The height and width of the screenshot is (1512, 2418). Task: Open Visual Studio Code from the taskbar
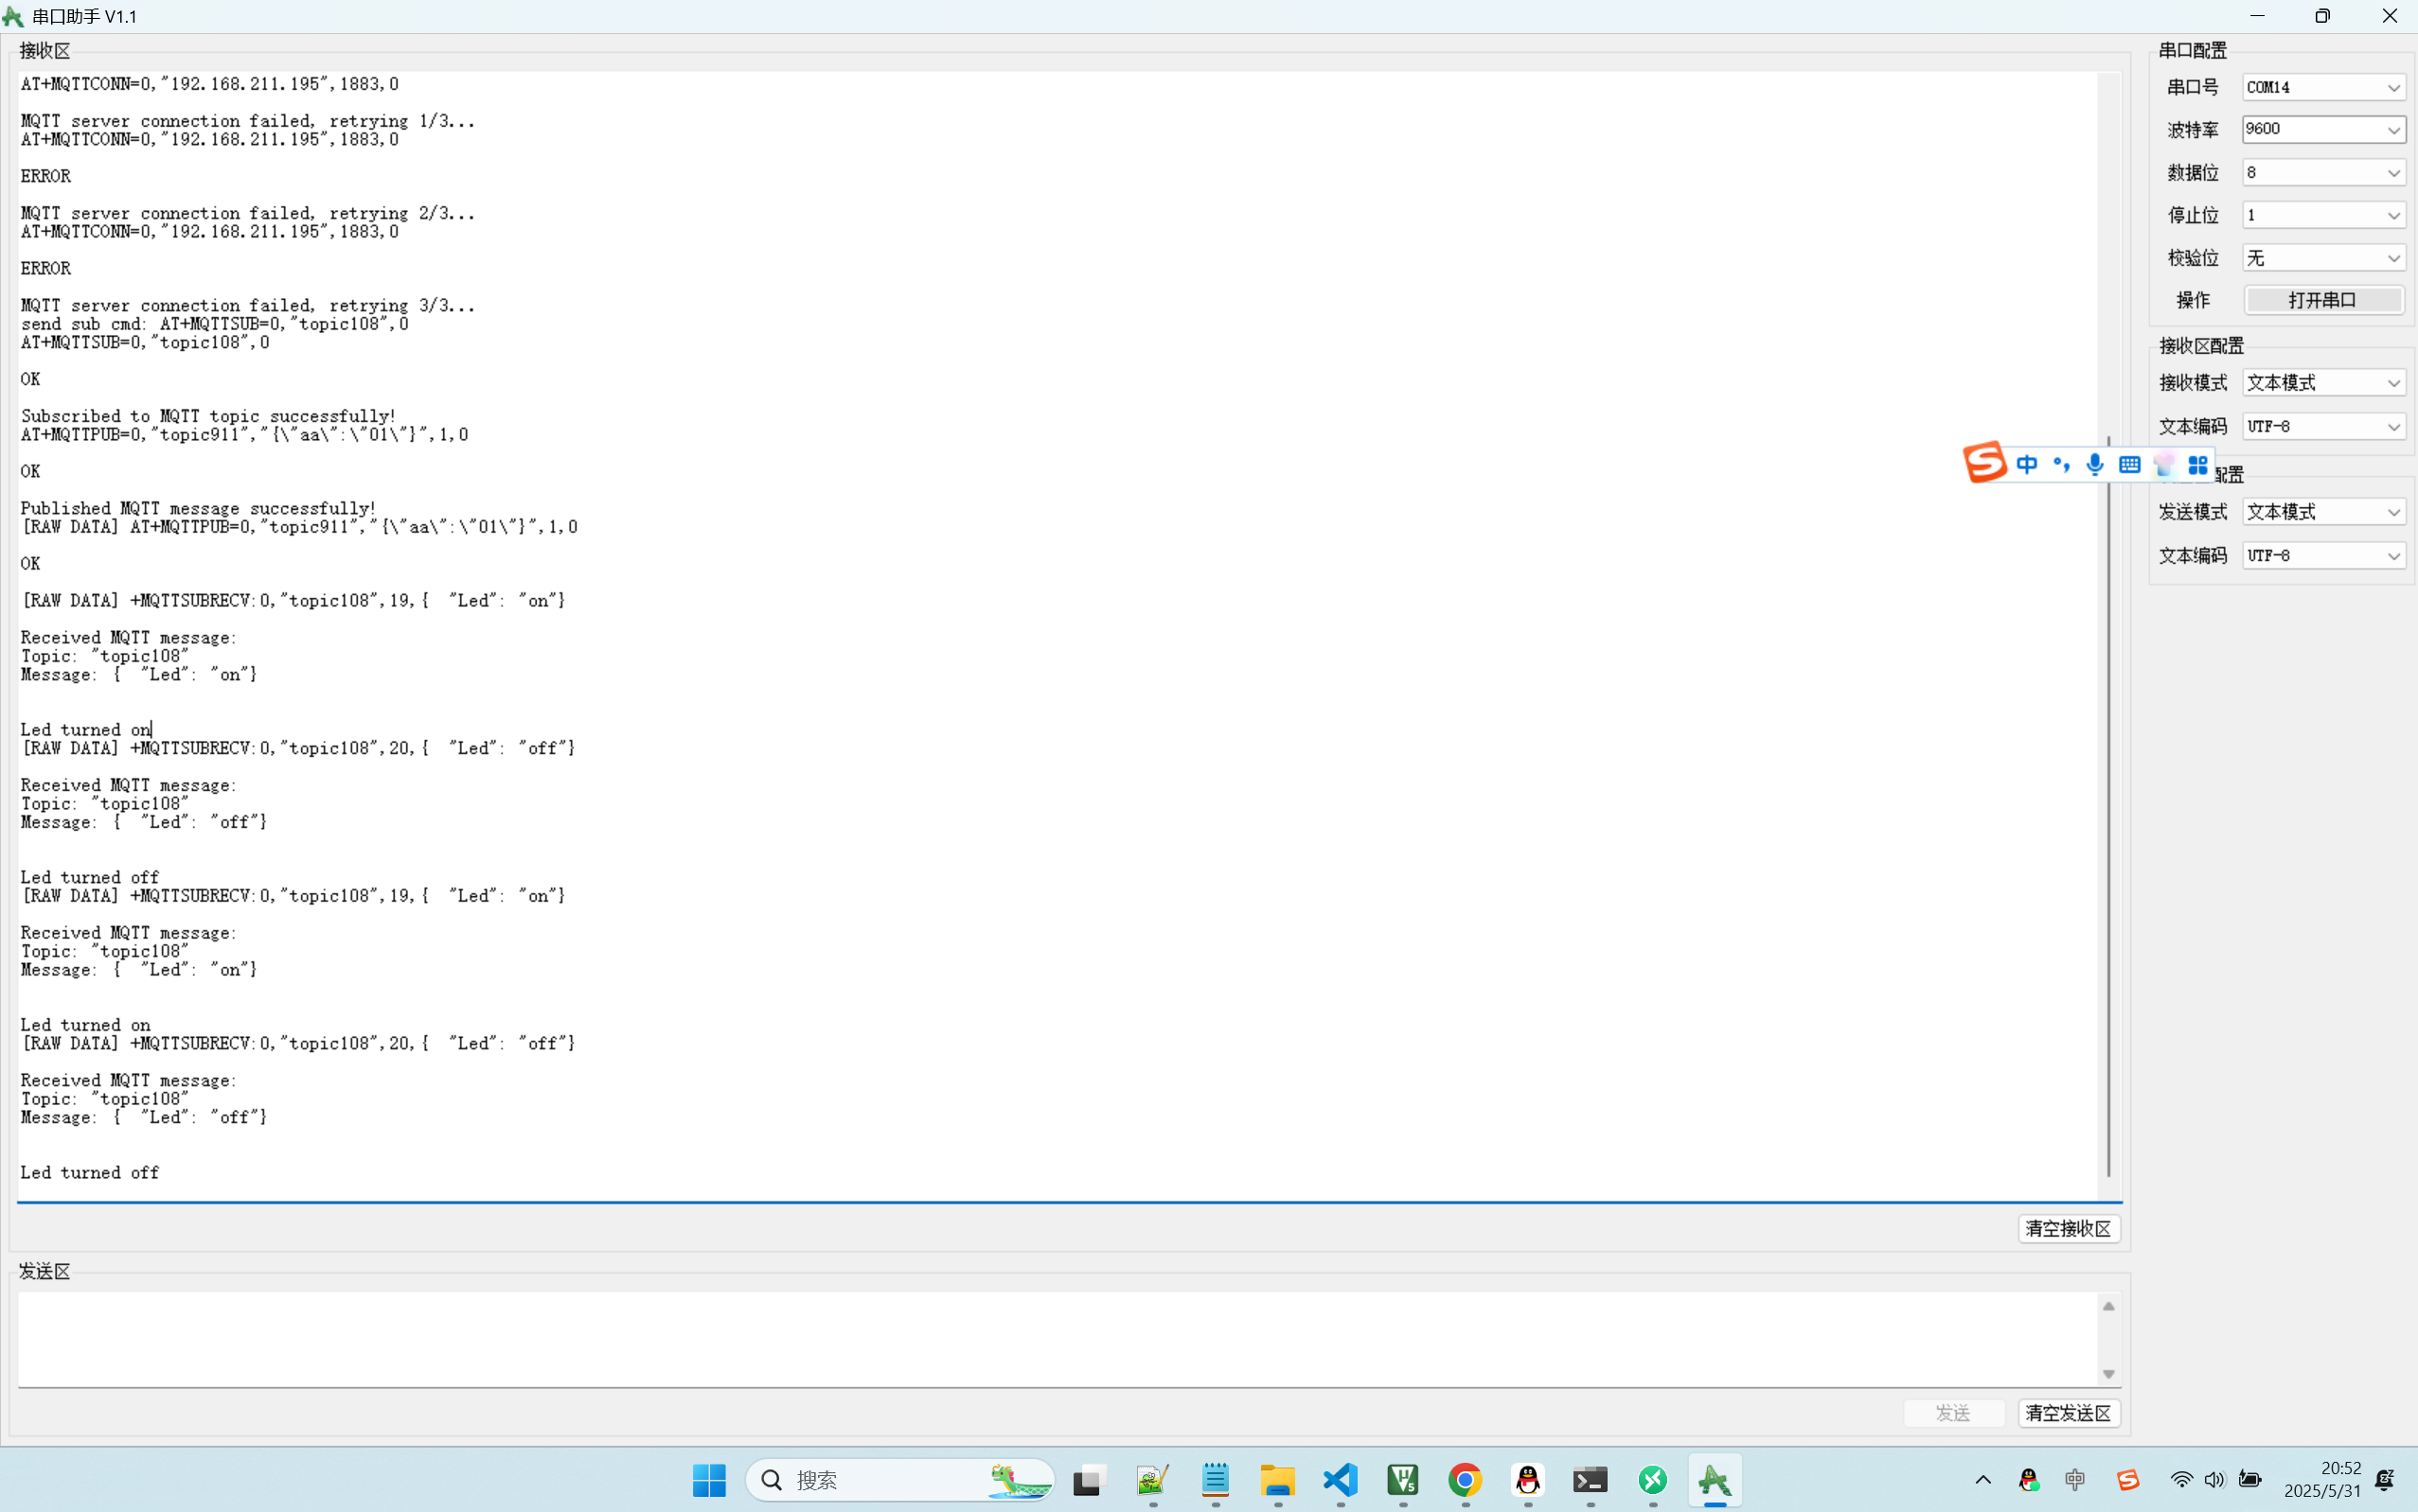pos(1341,1479)
